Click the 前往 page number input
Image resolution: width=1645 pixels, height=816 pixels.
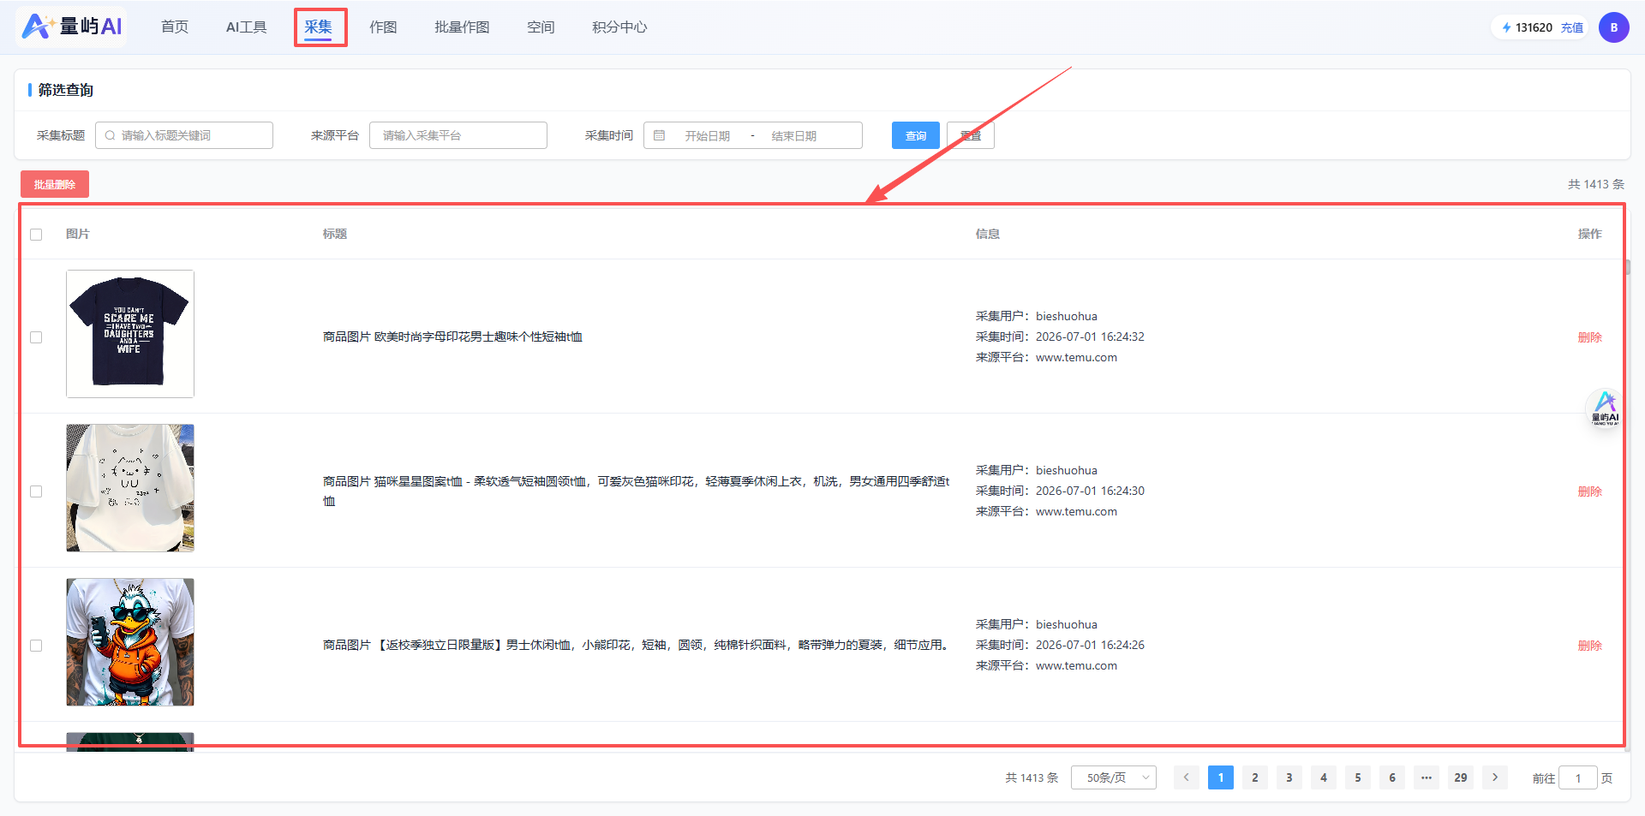click(x=1578, y=777)
